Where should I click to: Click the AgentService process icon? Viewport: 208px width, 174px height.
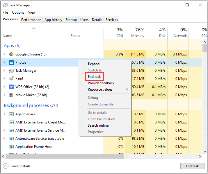coord(11,114)
